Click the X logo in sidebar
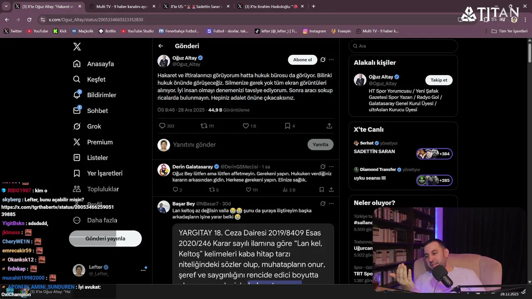The image size is (532, 299). (x=77, y=47)
